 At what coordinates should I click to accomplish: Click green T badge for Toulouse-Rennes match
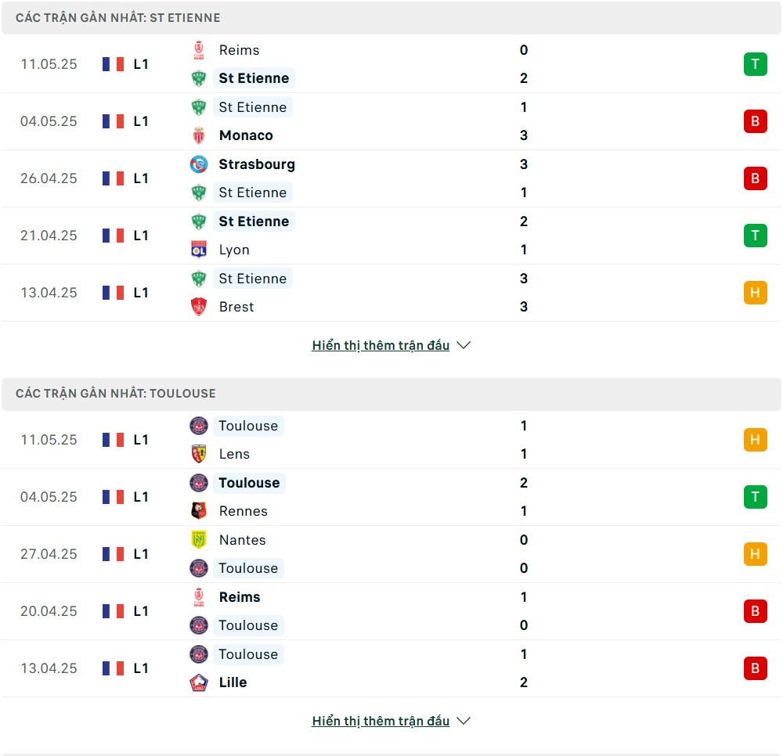click(755, 496)
